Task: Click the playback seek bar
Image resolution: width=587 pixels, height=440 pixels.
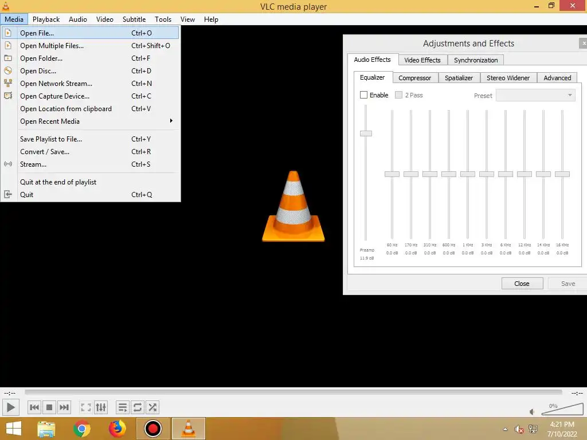Action: 293,392
